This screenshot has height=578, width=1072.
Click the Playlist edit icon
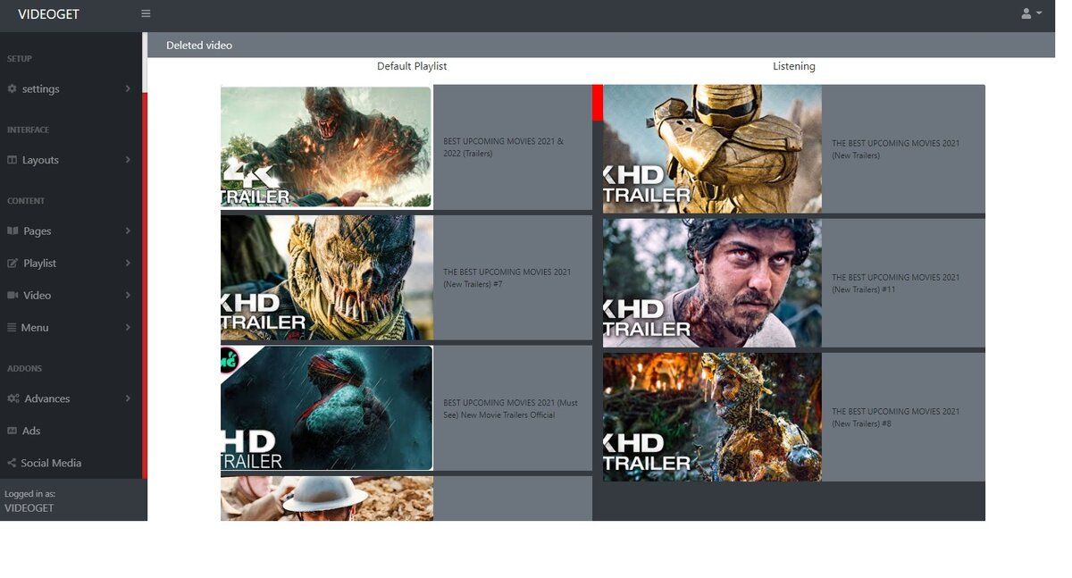point(13,263)
